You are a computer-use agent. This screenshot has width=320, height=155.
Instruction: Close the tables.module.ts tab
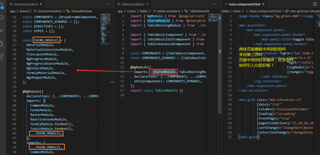[x=147, y=4]
